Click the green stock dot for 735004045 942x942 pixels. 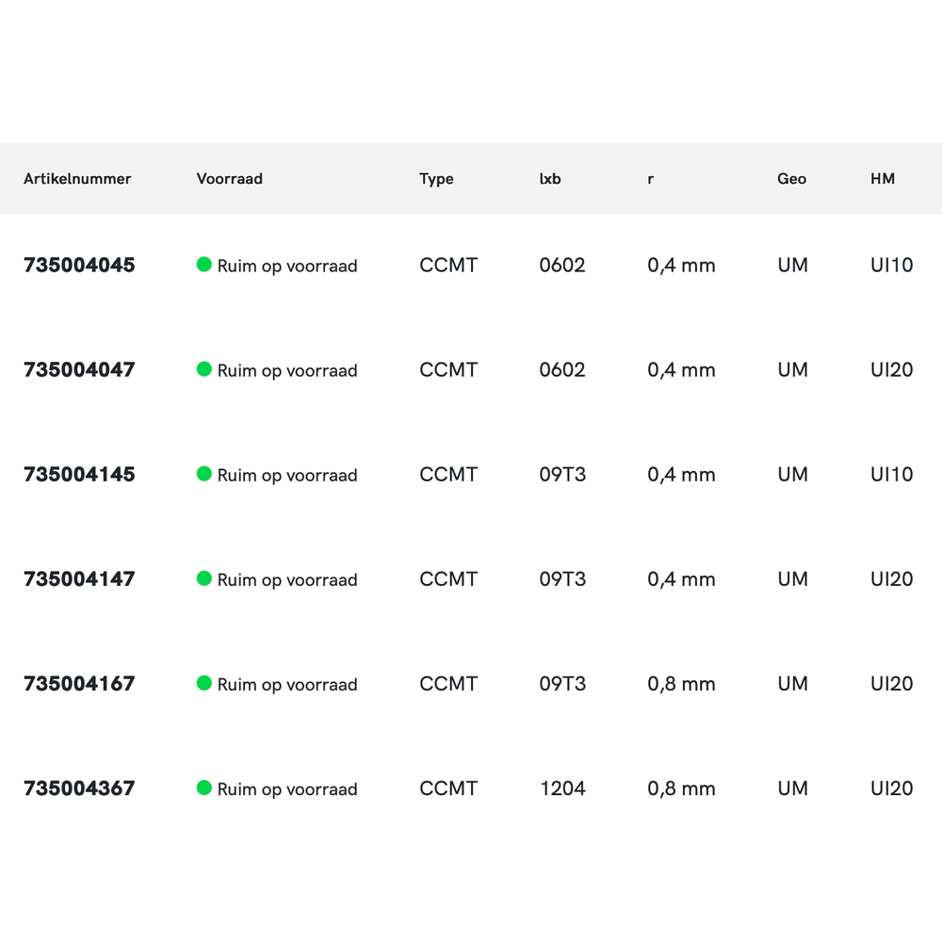point(203,265)
